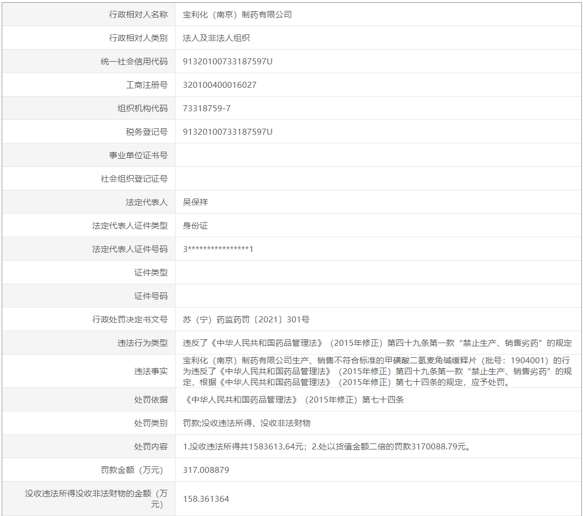This screenshot has width=583, height=516.
Task: Select the label '组织机构代码'
Action: point(143,108)
